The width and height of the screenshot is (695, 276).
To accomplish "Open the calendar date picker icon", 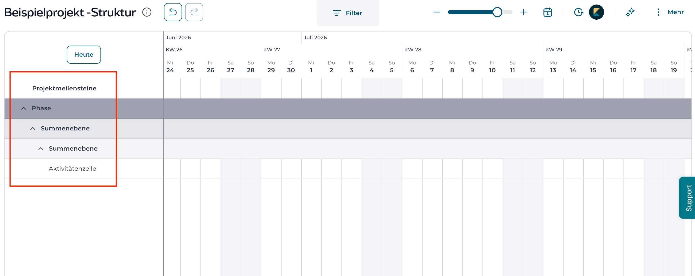I will pyautogui.click(x=547, y=12).
